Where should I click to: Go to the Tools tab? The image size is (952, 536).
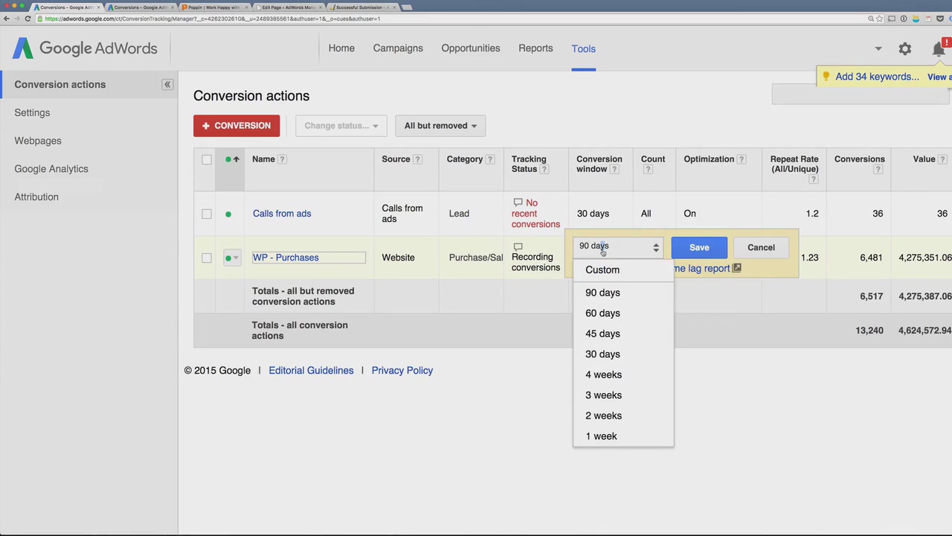click(x=584, y=48)
